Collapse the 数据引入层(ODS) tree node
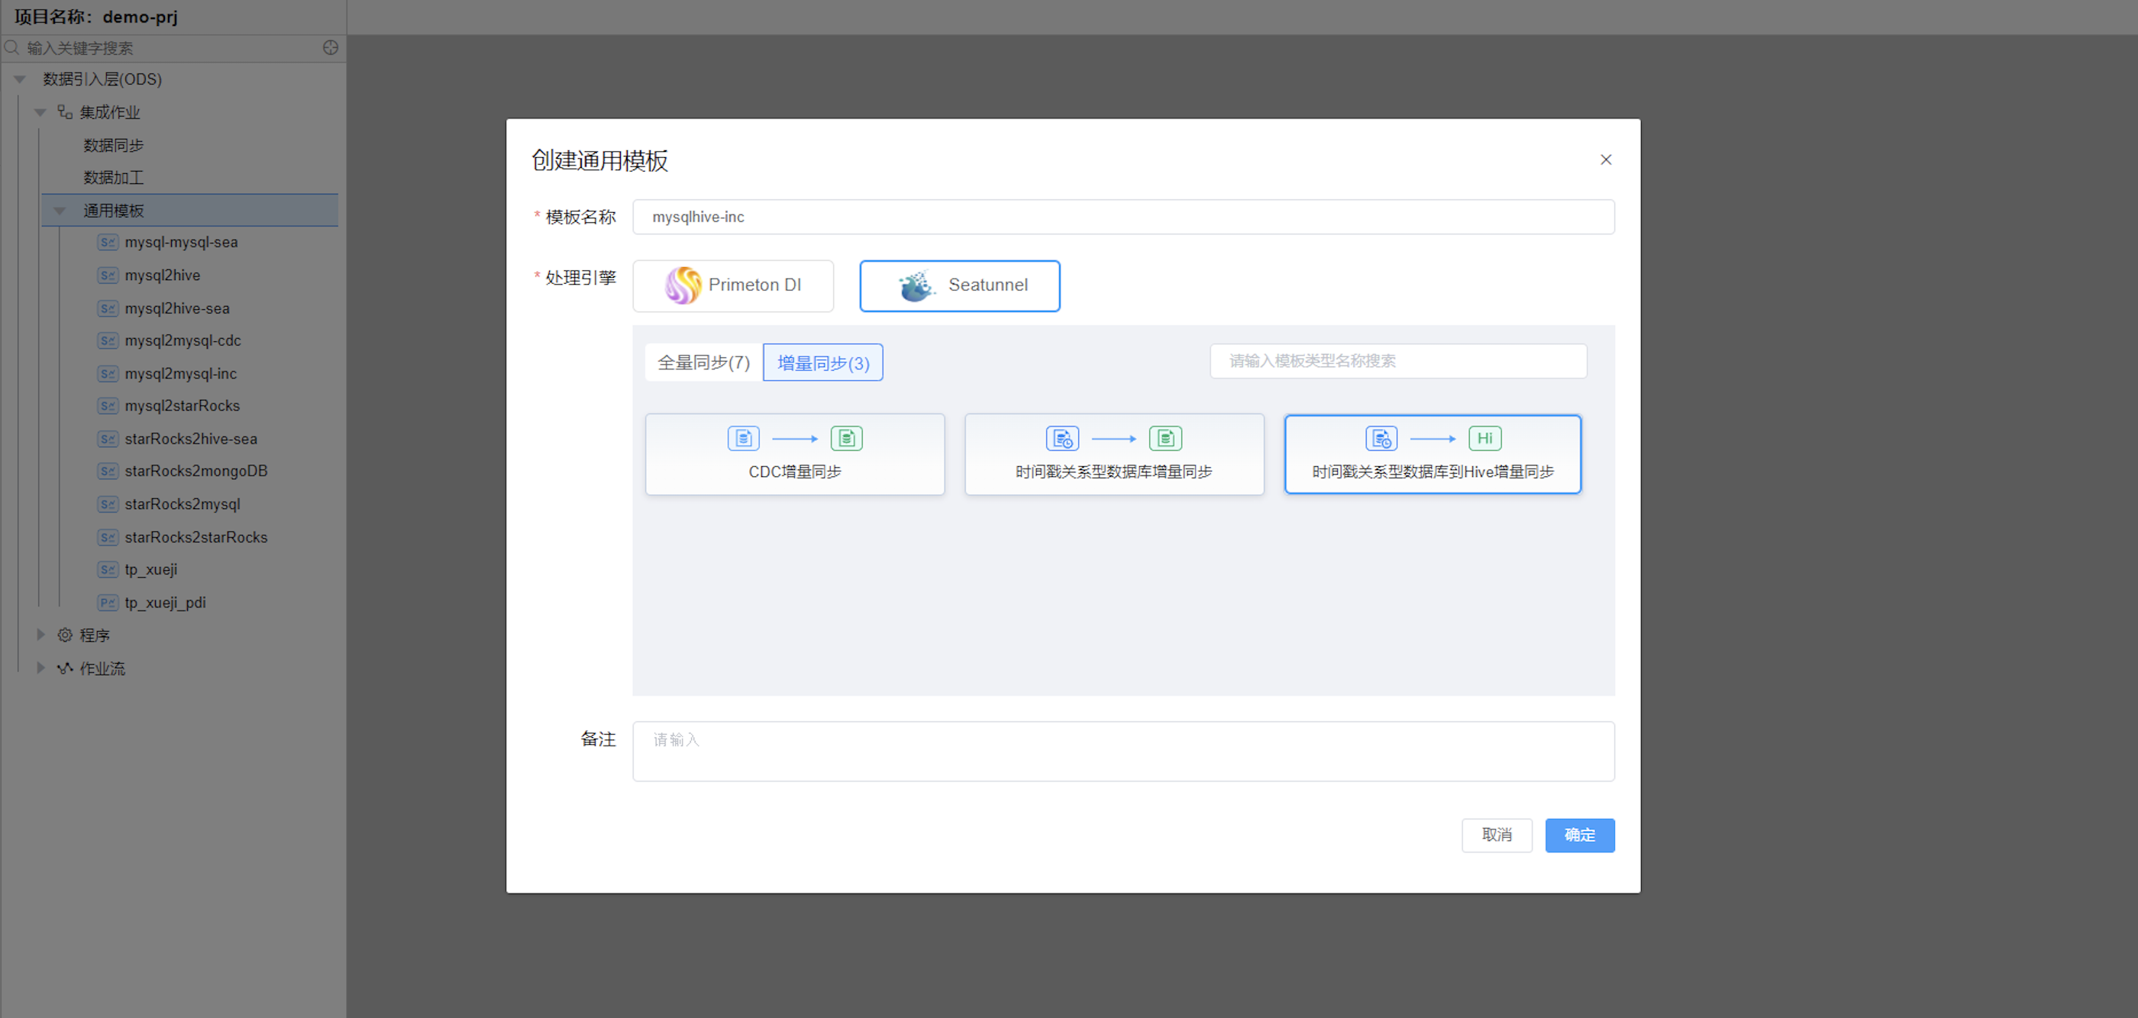This screenshot has height=1018, width=2138. (20, 79)
